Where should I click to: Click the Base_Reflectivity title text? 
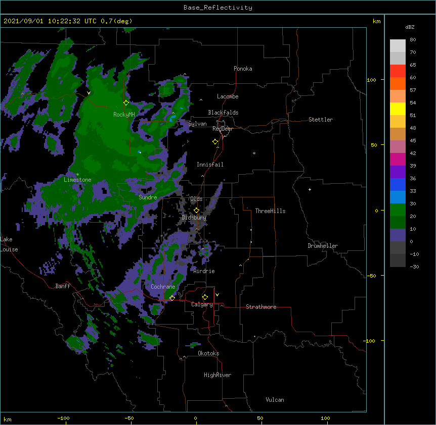click(218, 8)
